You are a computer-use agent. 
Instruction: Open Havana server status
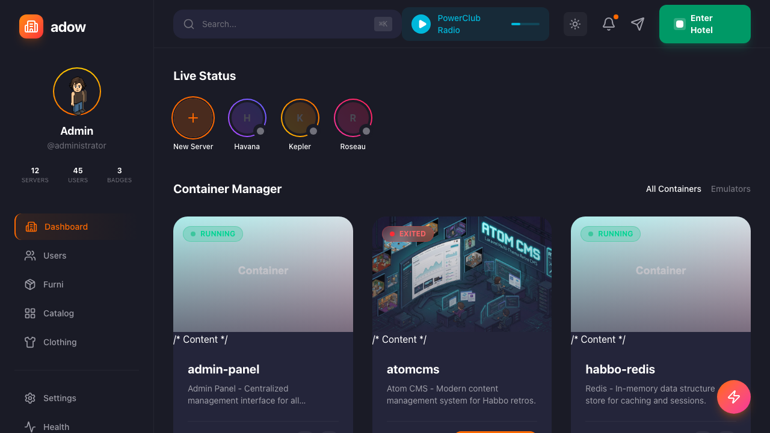247,118
